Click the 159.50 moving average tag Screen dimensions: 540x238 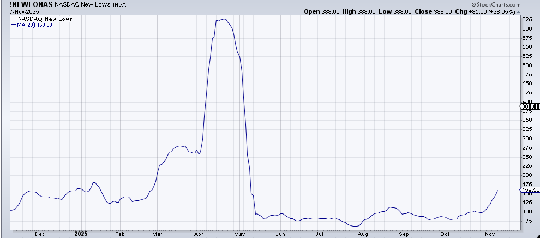coord(530,190)
